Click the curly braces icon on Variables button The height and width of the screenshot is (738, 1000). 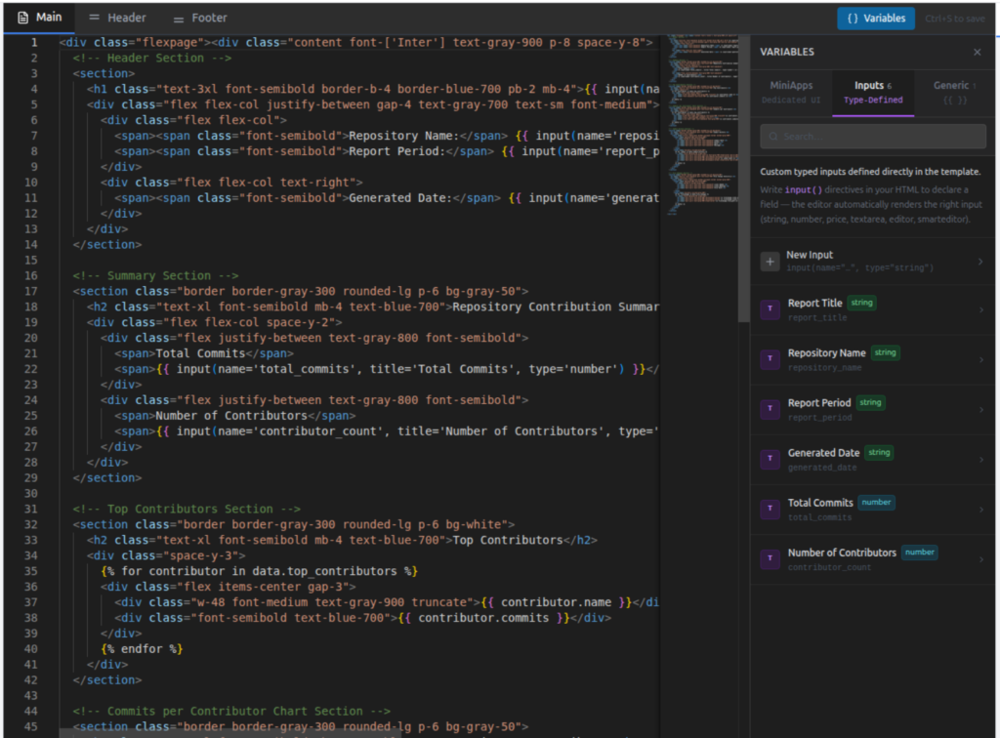(853, 17)
